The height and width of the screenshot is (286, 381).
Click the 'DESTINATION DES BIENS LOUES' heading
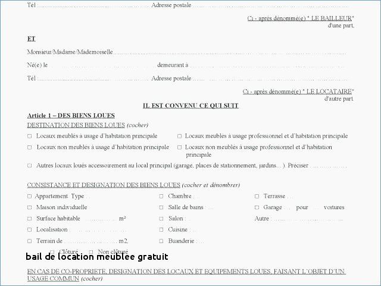pyautogui.click(x=76, y=125)
